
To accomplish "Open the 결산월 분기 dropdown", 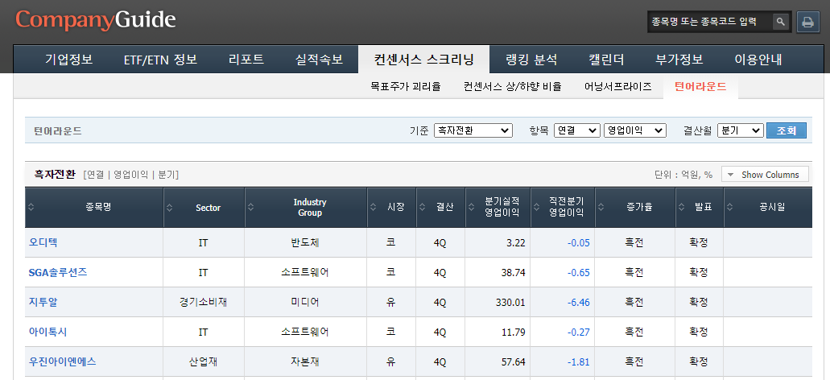I will (x=740, y=130).
